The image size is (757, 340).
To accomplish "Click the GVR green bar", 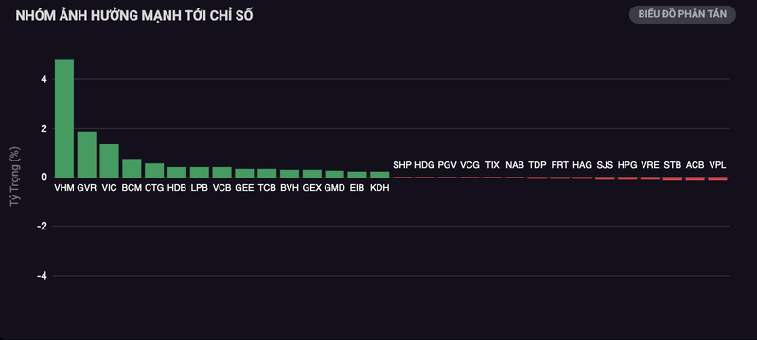I will [87, 155].
